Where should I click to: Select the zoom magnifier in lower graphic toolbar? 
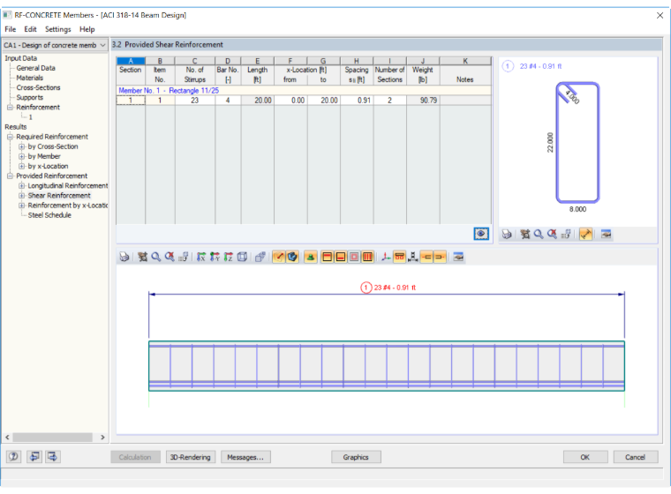(156, 257)
